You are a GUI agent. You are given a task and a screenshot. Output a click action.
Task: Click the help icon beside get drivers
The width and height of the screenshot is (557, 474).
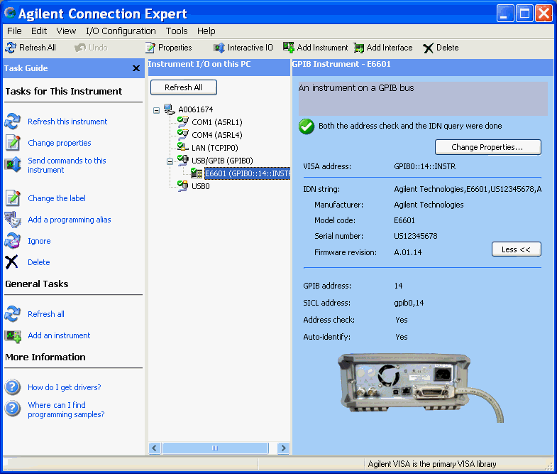coord(13,387)
